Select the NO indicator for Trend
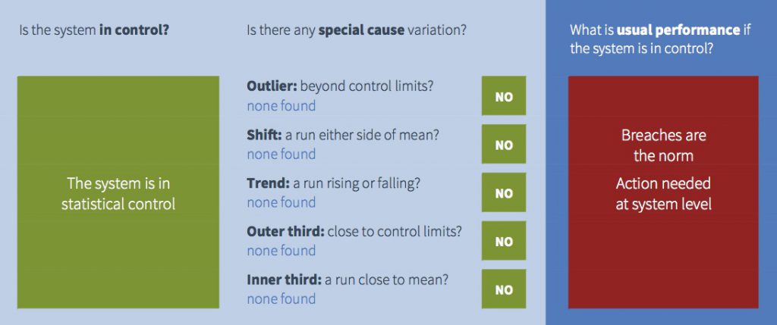The height and width of the screenshot is (325, 777). click(504, 192)
